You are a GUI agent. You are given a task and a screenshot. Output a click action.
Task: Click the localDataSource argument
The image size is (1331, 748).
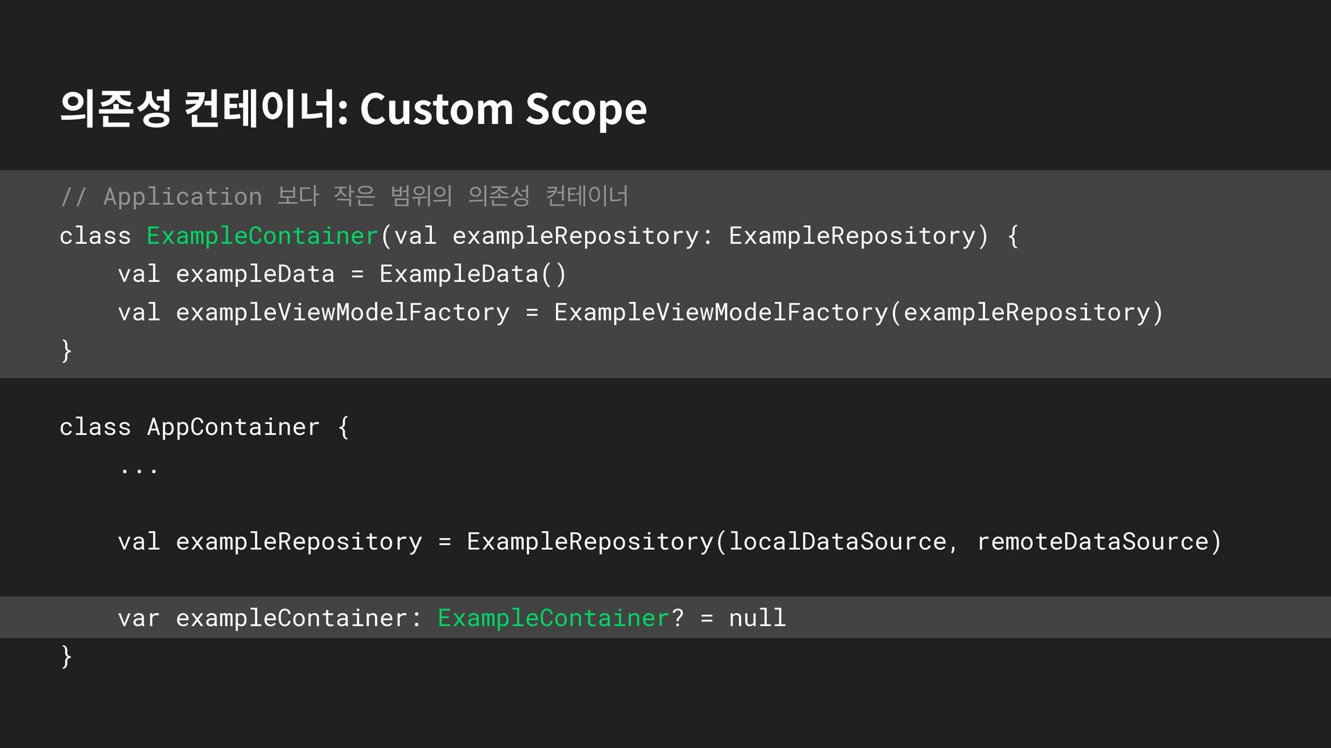[x=837, y=542]
